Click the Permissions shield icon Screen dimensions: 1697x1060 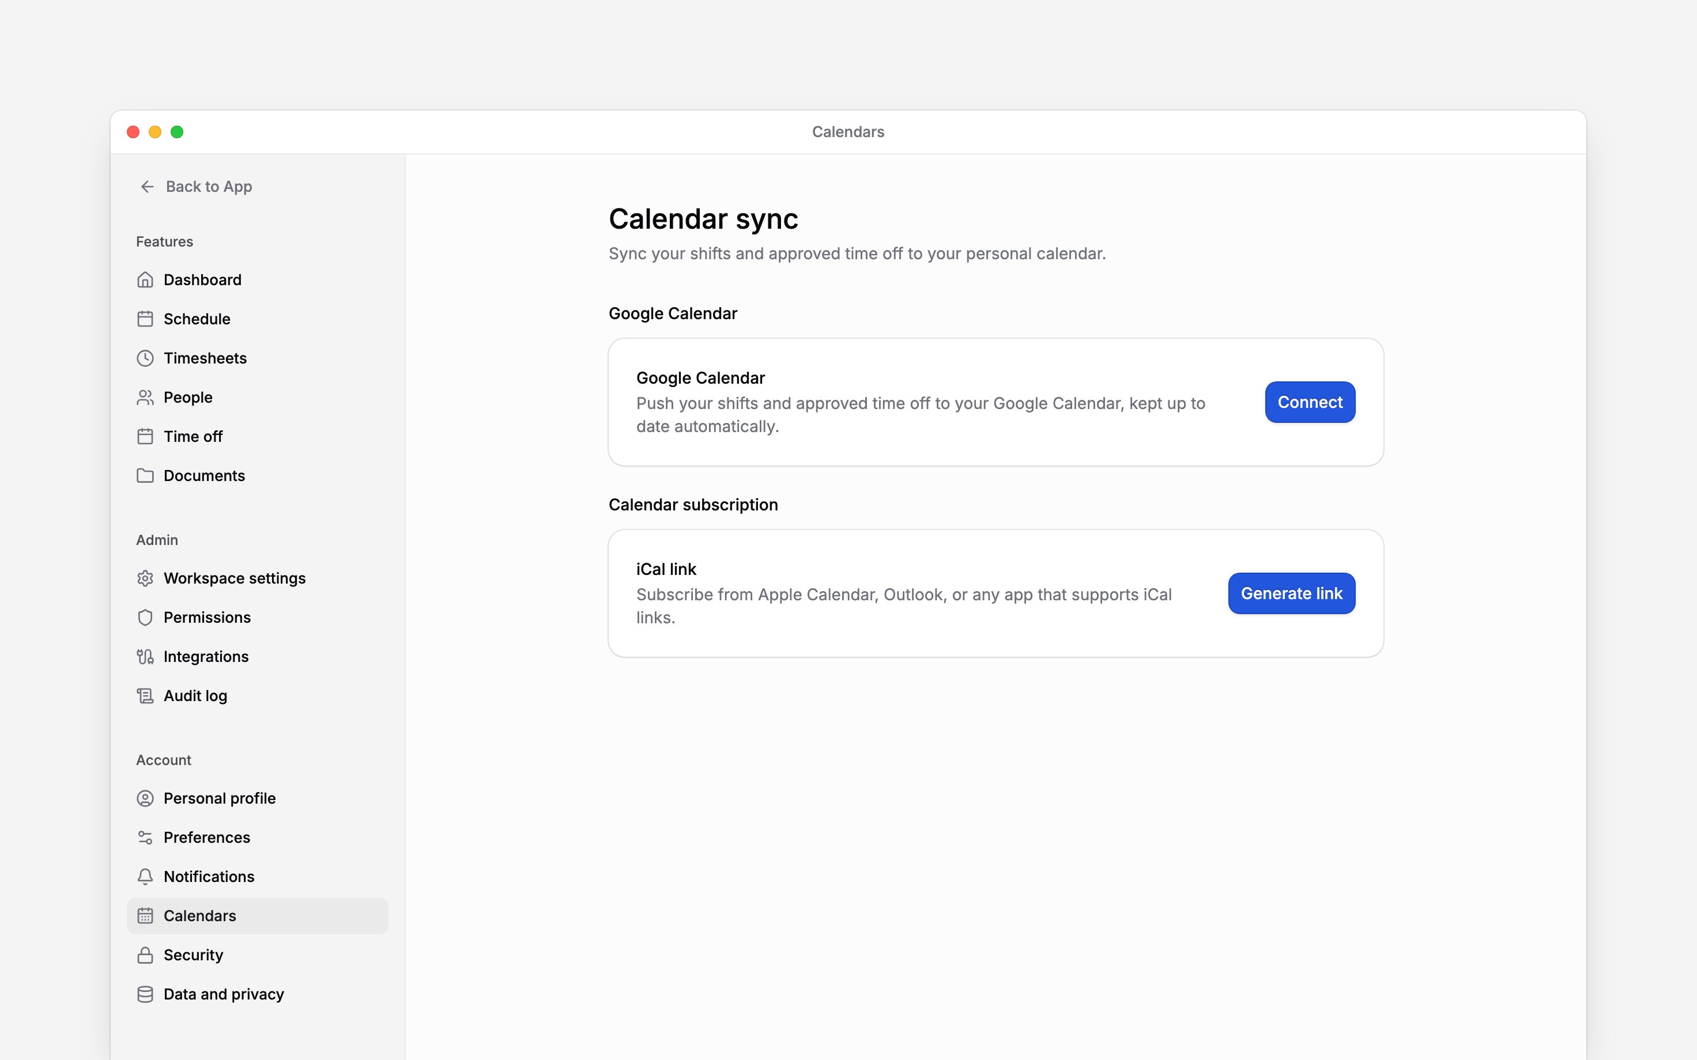coord(145,618)
